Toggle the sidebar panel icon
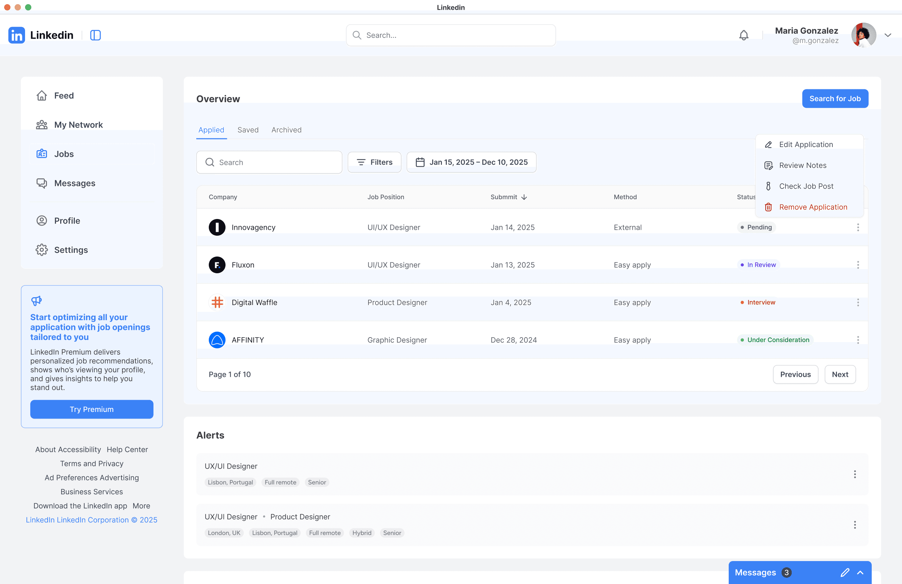 pyautogui.click(x=95, y=35)
